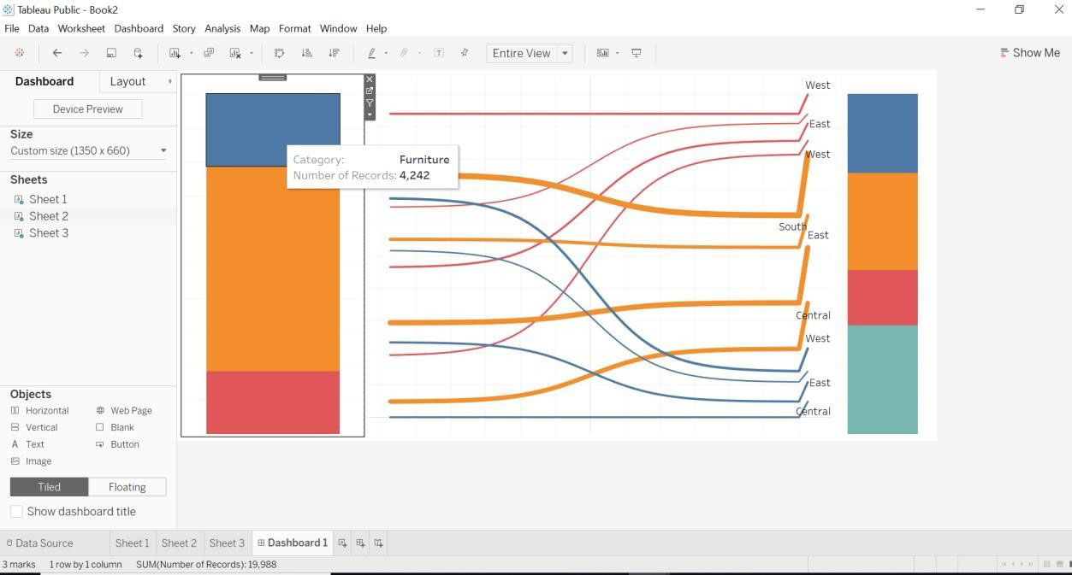1072x575 pixels.
Task: Open the New Worksheet dropdown arrow
Action: coord(191,53)
